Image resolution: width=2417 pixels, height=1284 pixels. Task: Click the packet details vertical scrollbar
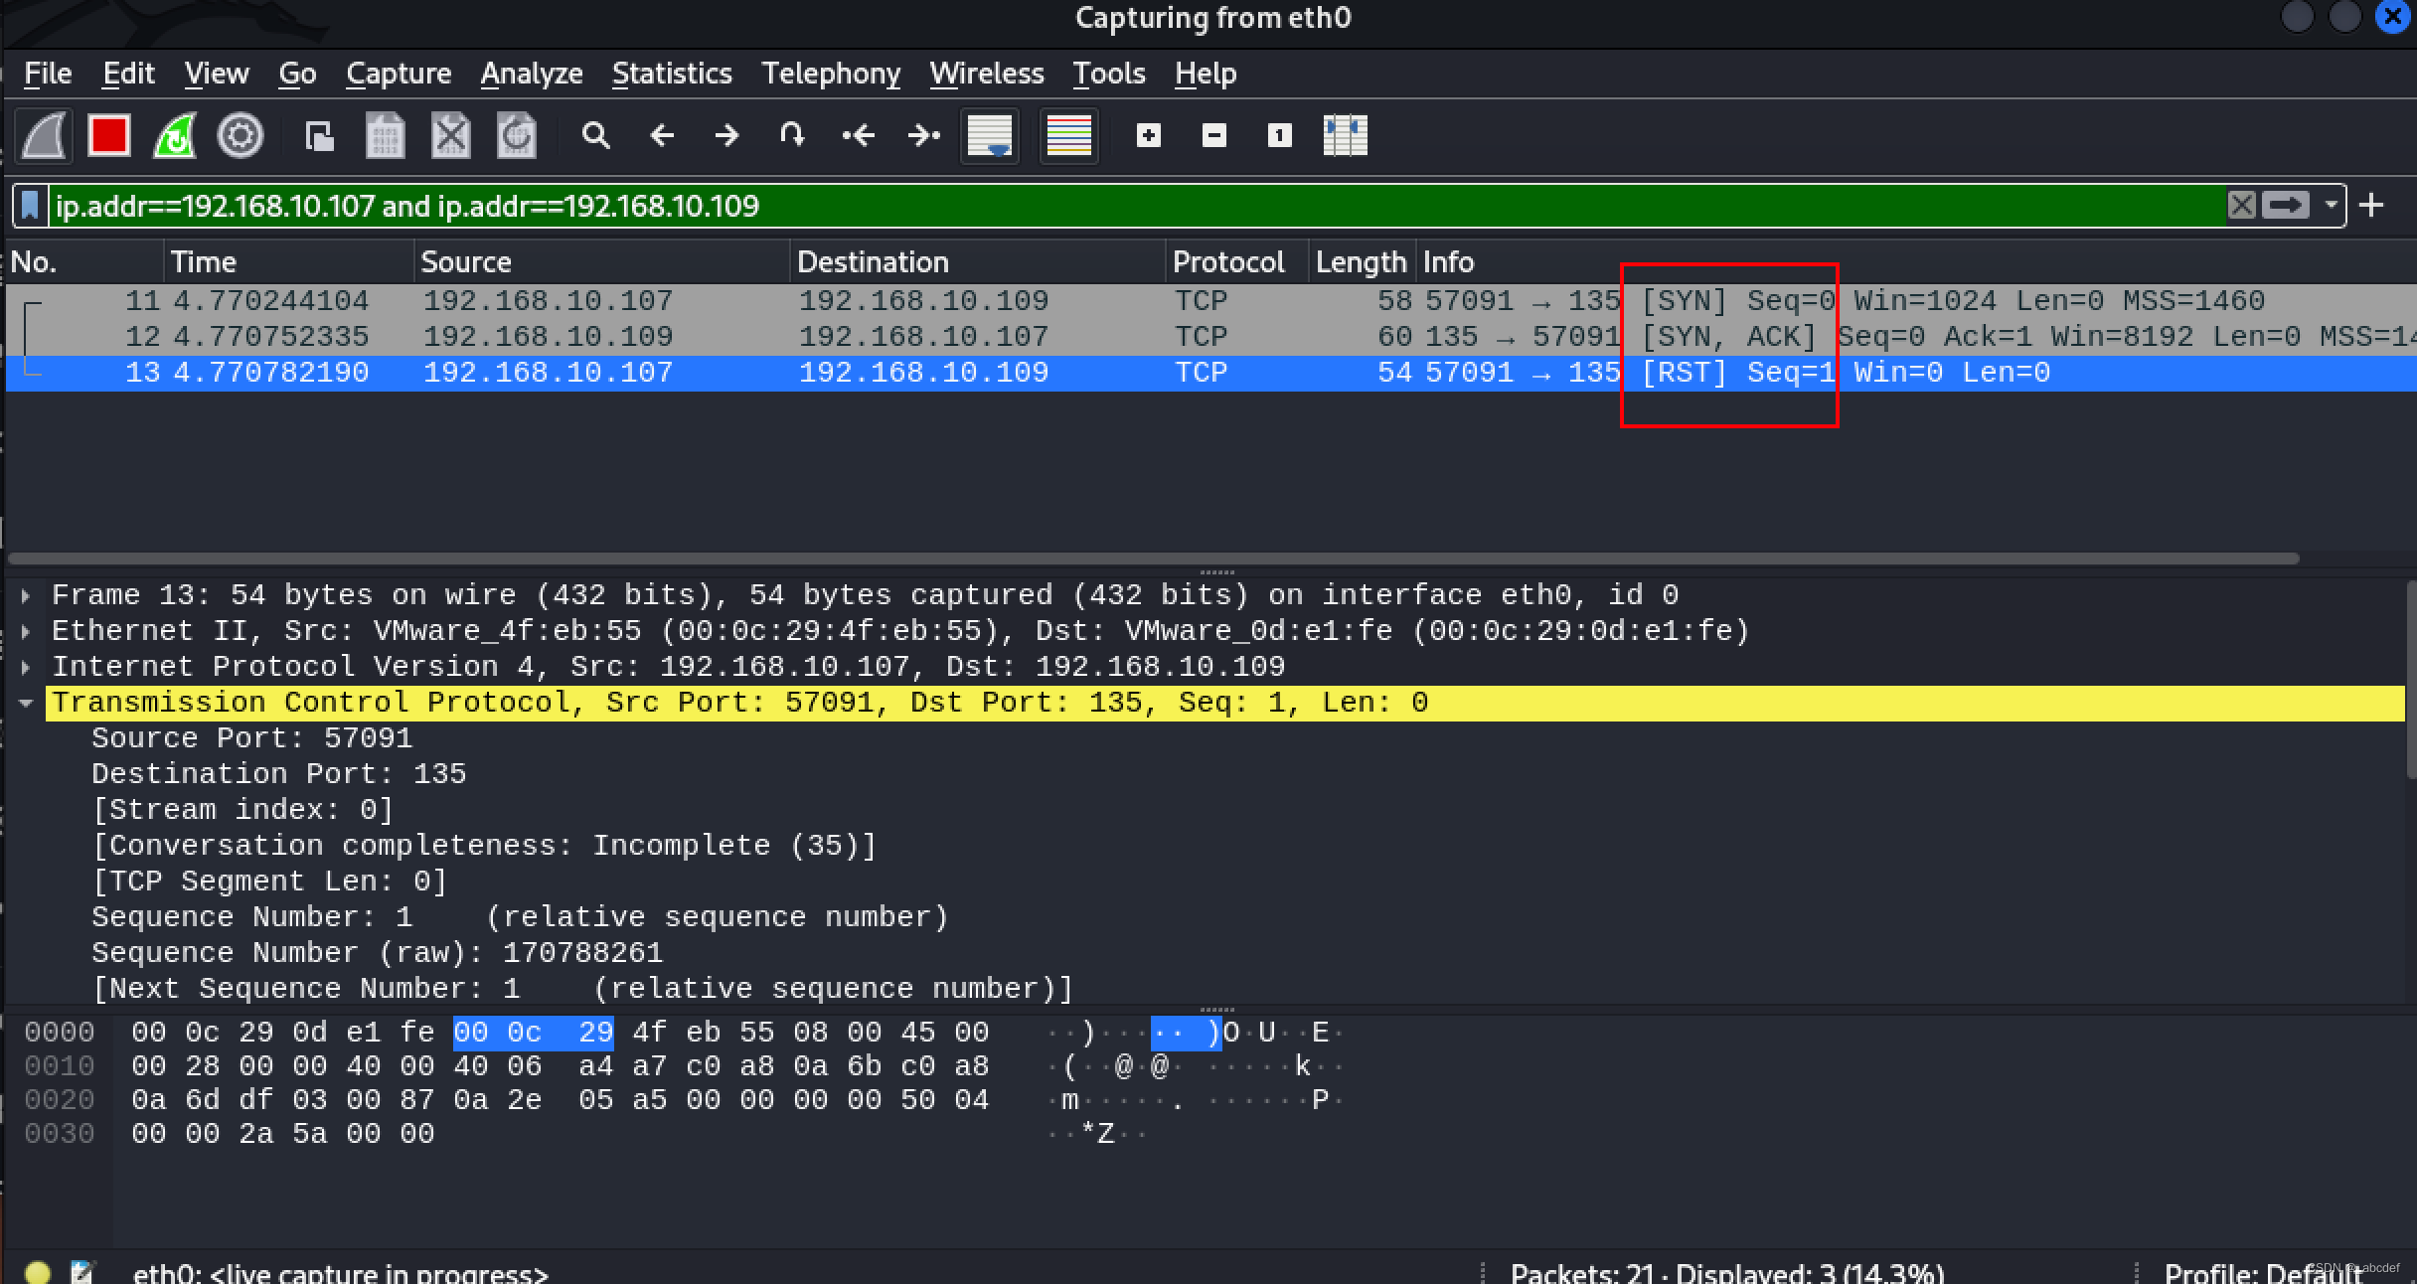pyautogui.click(x=2410, y=681)
